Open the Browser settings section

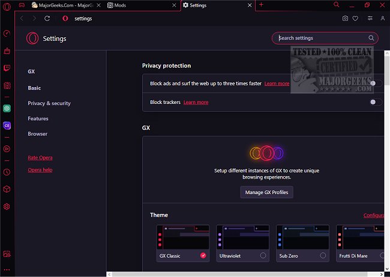pos(38,134)
